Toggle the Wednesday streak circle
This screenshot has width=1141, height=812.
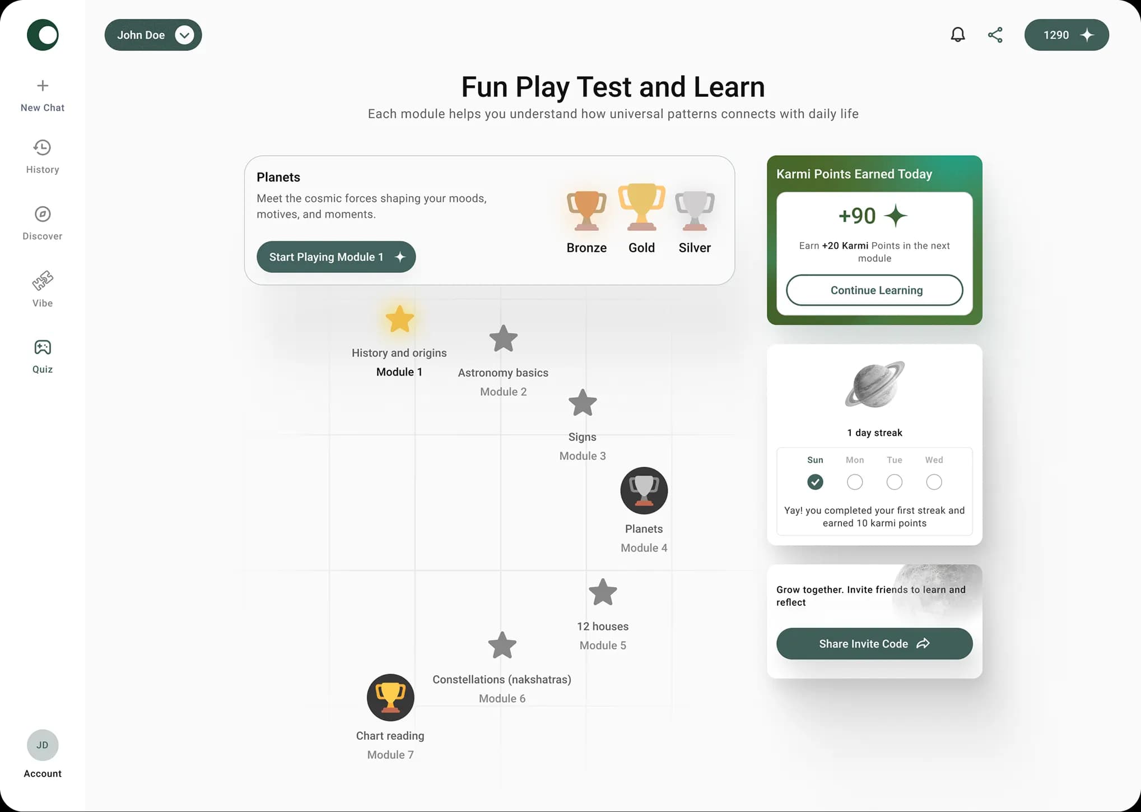pyautogui.click(x=934, y=482)
